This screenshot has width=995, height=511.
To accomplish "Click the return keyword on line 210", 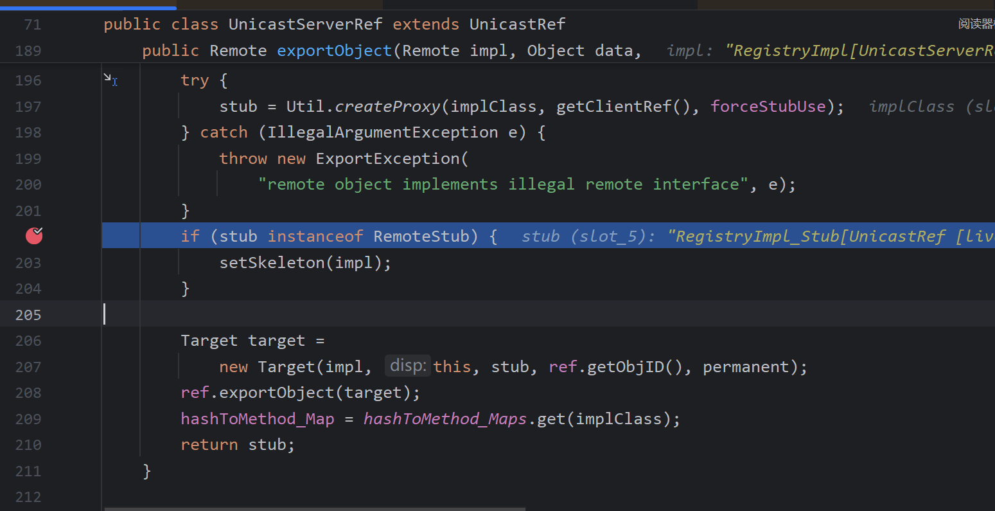I will tap(209, 445).
